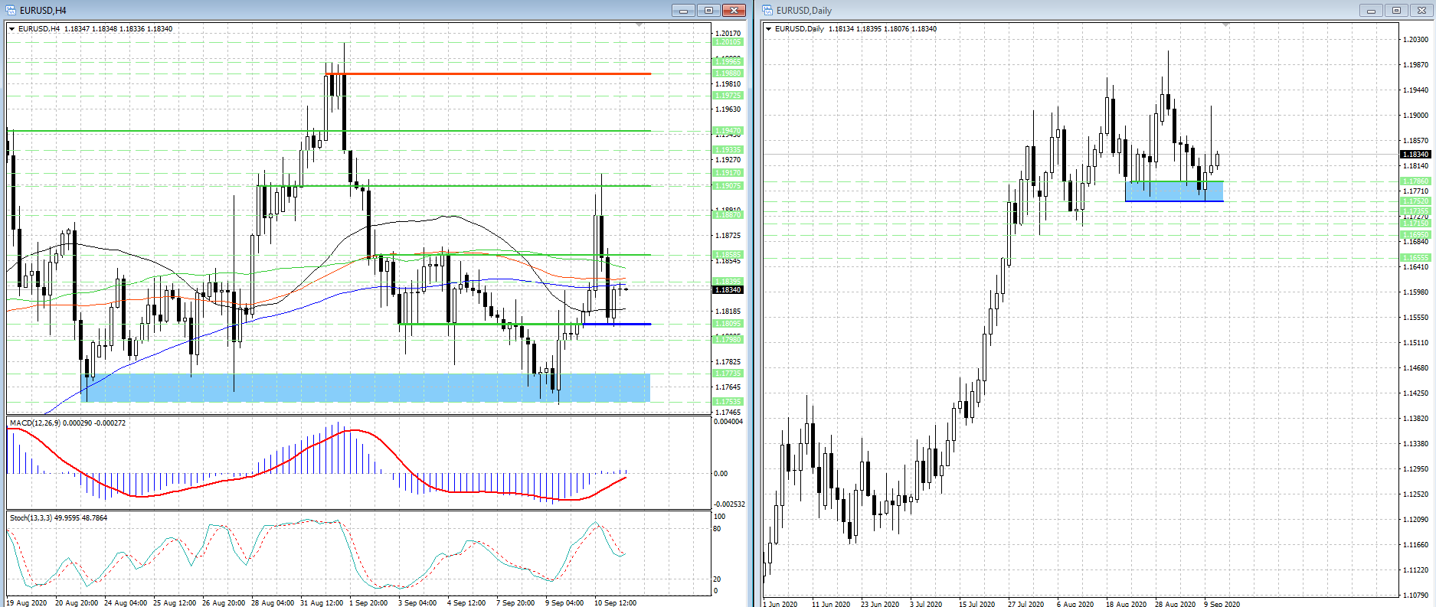Click the green 1.17535 level label on H4

pyautogui.click(x=728, y=402)
